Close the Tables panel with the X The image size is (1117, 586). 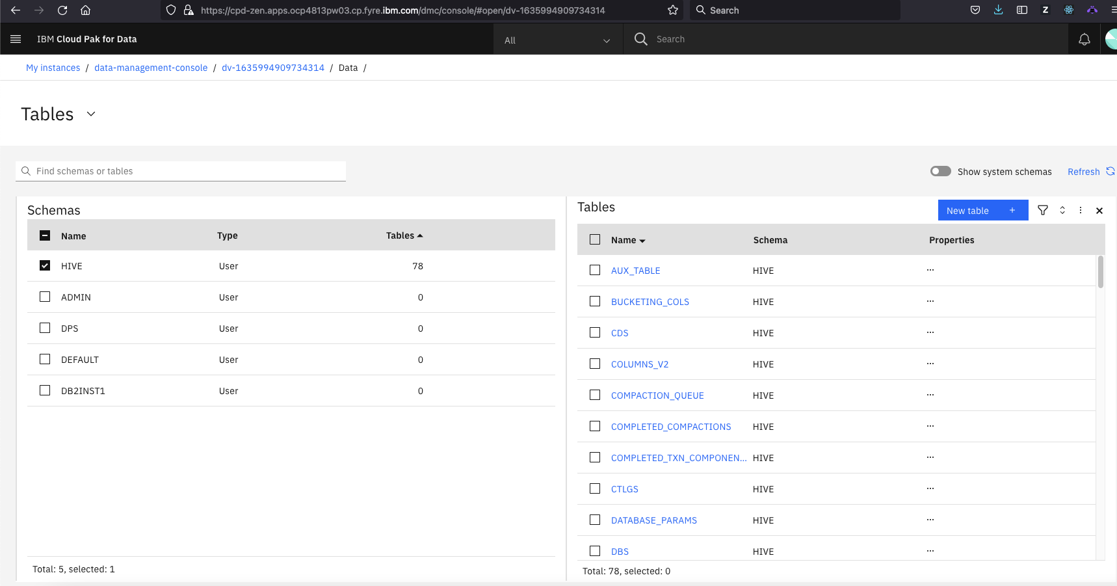[x=1099, y=211]
